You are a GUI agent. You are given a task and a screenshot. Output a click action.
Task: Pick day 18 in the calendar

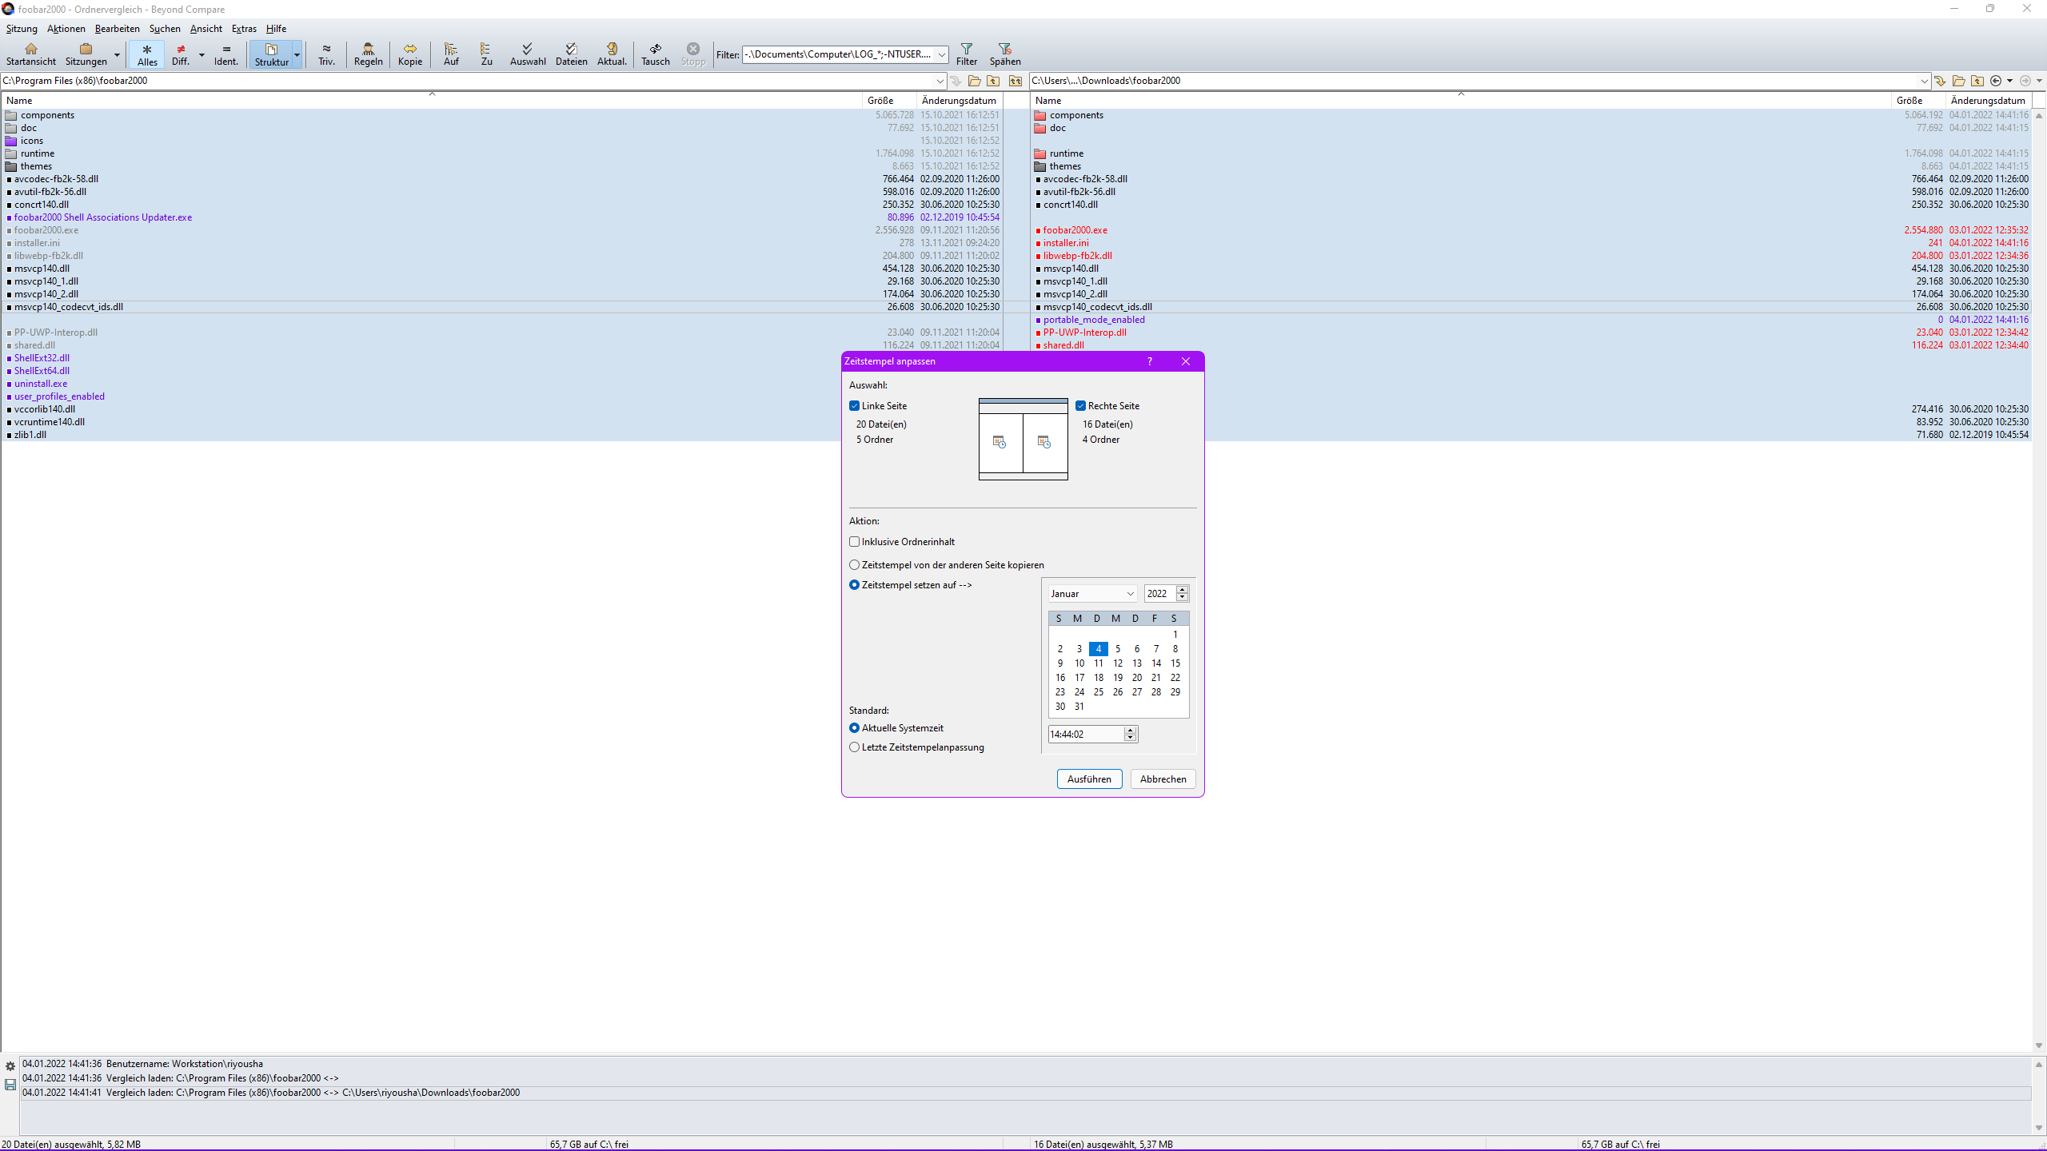coord(1099,678)
